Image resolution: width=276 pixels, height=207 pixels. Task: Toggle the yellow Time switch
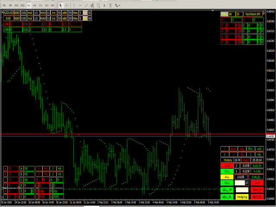click(224, 14)
